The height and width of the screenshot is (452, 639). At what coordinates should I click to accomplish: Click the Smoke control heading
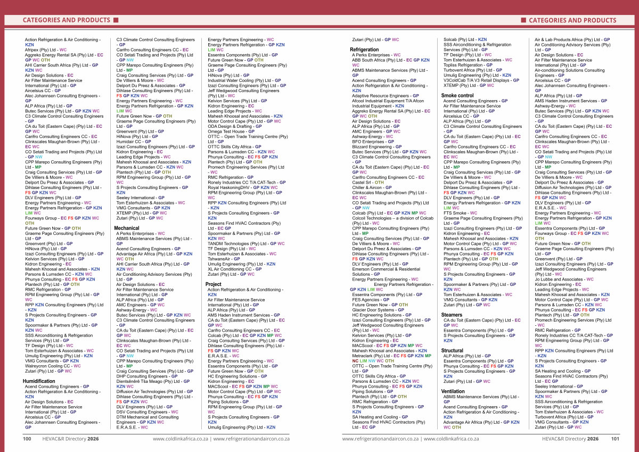click(x=457, y=95)
